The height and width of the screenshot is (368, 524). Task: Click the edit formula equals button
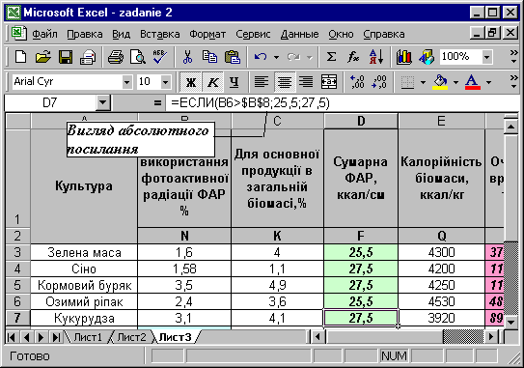tap(157, 103)
